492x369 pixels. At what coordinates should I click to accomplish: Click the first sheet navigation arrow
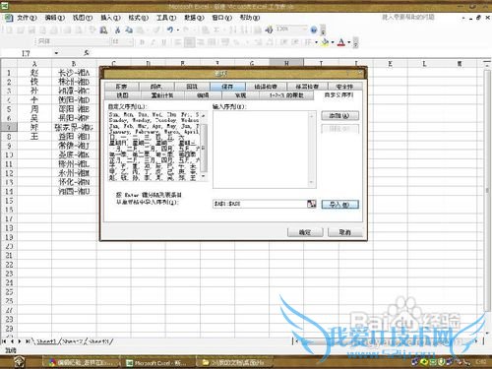[4, 341]
